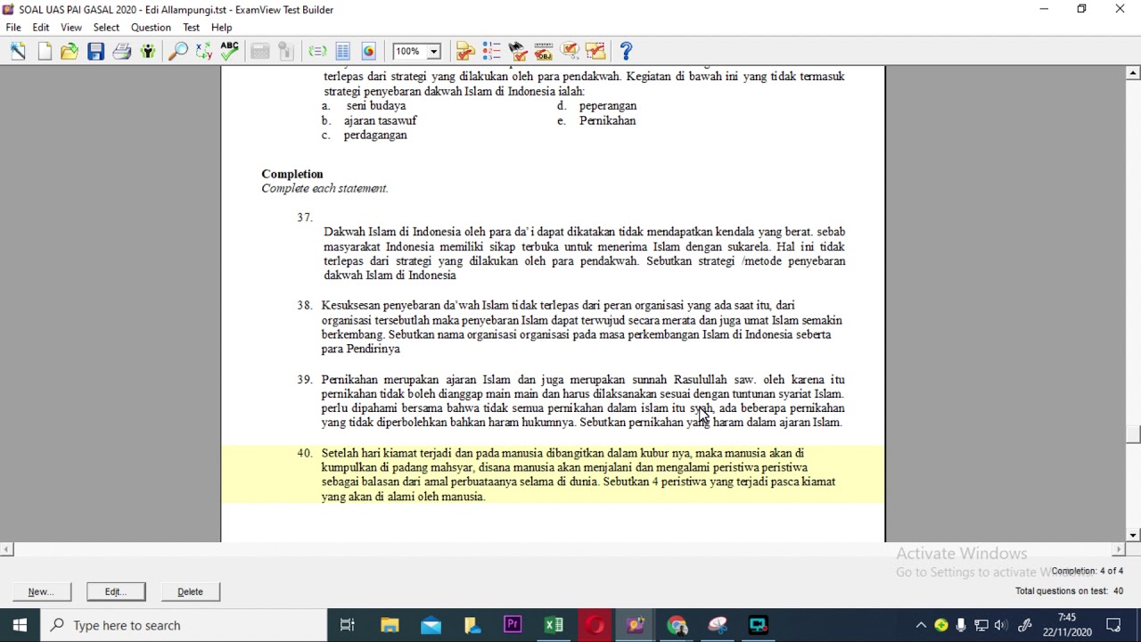This screenshot has height=642, width=1141.
Task: Print the test with printer icon
Action: (121, 51)
